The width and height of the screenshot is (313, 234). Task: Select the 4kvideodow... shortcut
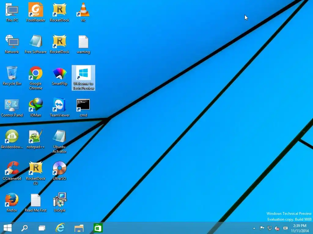tap(12, 139)
